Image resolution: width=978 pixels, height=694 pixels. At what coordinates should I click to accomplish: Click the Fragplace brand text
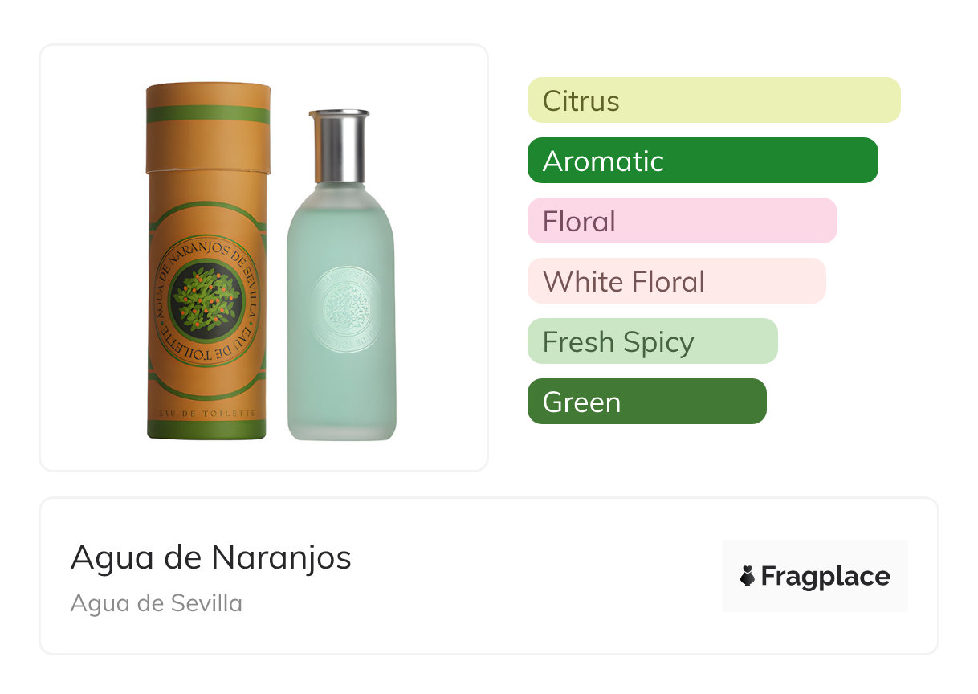coord(825,577)
